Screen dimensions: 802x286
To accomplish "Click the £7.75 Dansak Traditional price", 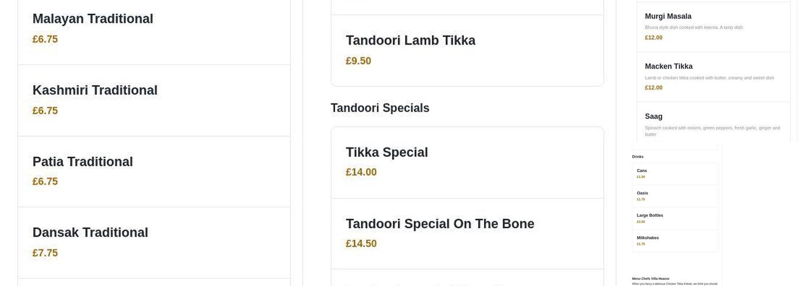I will point(45,253).
